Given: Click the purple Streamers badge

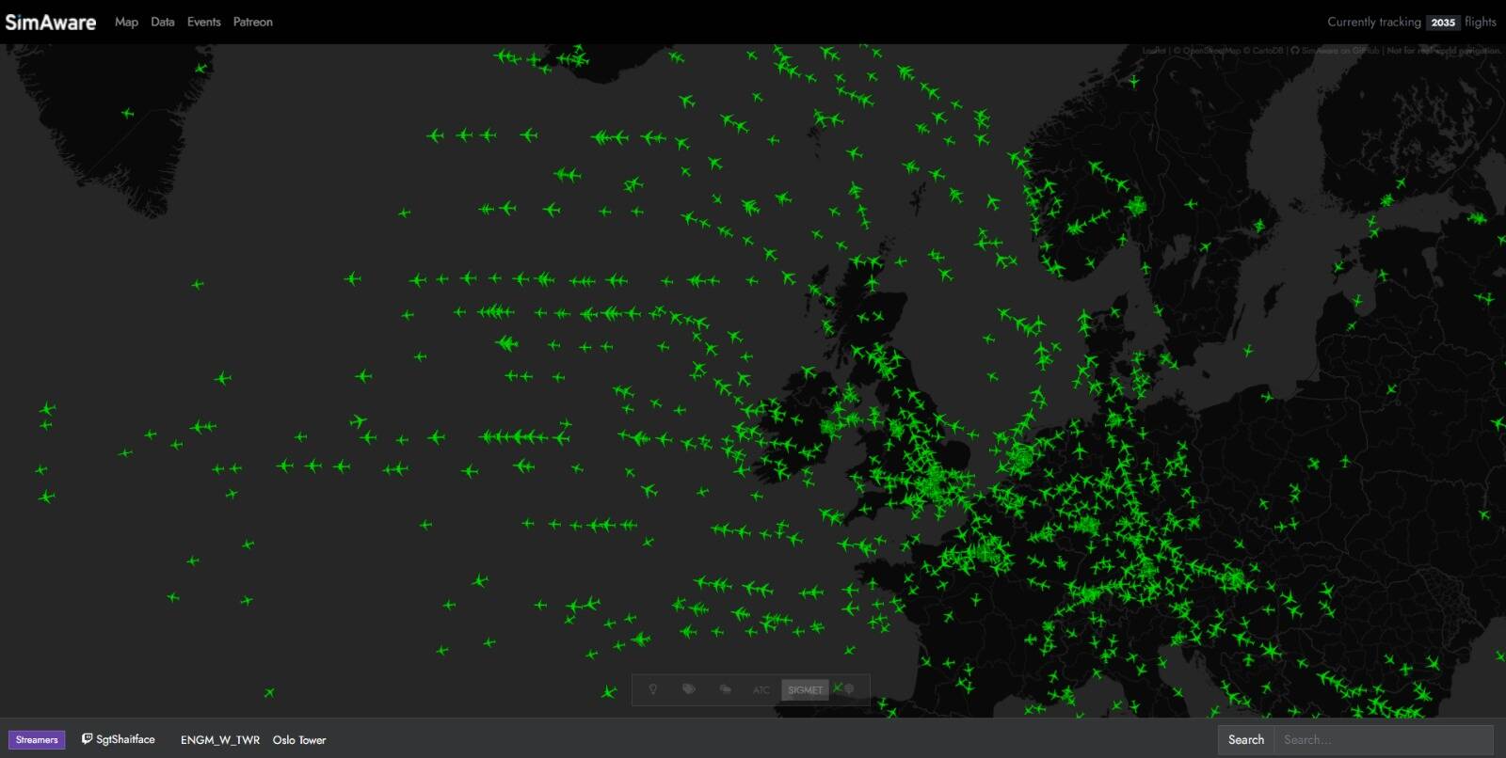Looking at the screenshot, I should coord(37,740).
